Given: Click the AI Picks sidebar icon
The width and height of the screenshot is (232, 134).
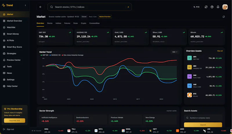Looking at the screenshot, I should (4, 40).
